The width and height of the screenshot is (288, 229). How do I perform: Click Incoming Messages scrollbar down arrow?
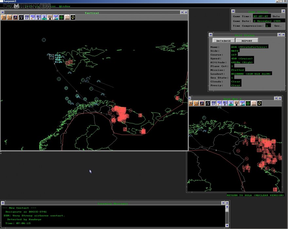click(x=227, y=225)
